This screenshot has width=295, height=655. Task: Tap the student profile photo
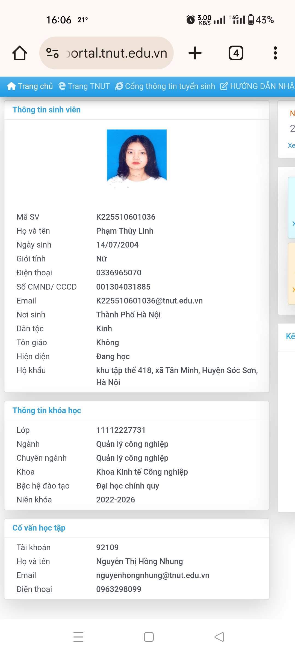click(x=137, y=156)
